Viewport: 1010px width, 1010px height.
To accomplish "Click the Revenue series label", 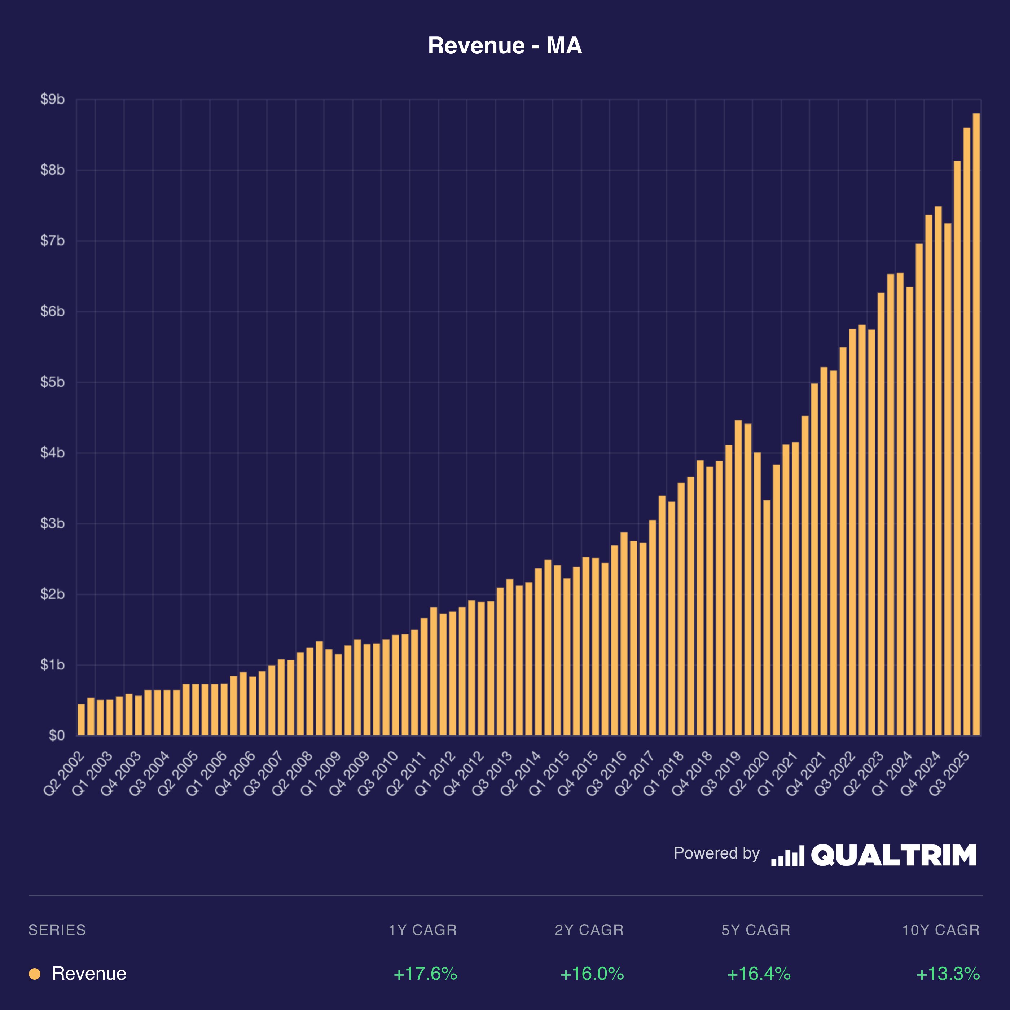I will tap(89, 974).
